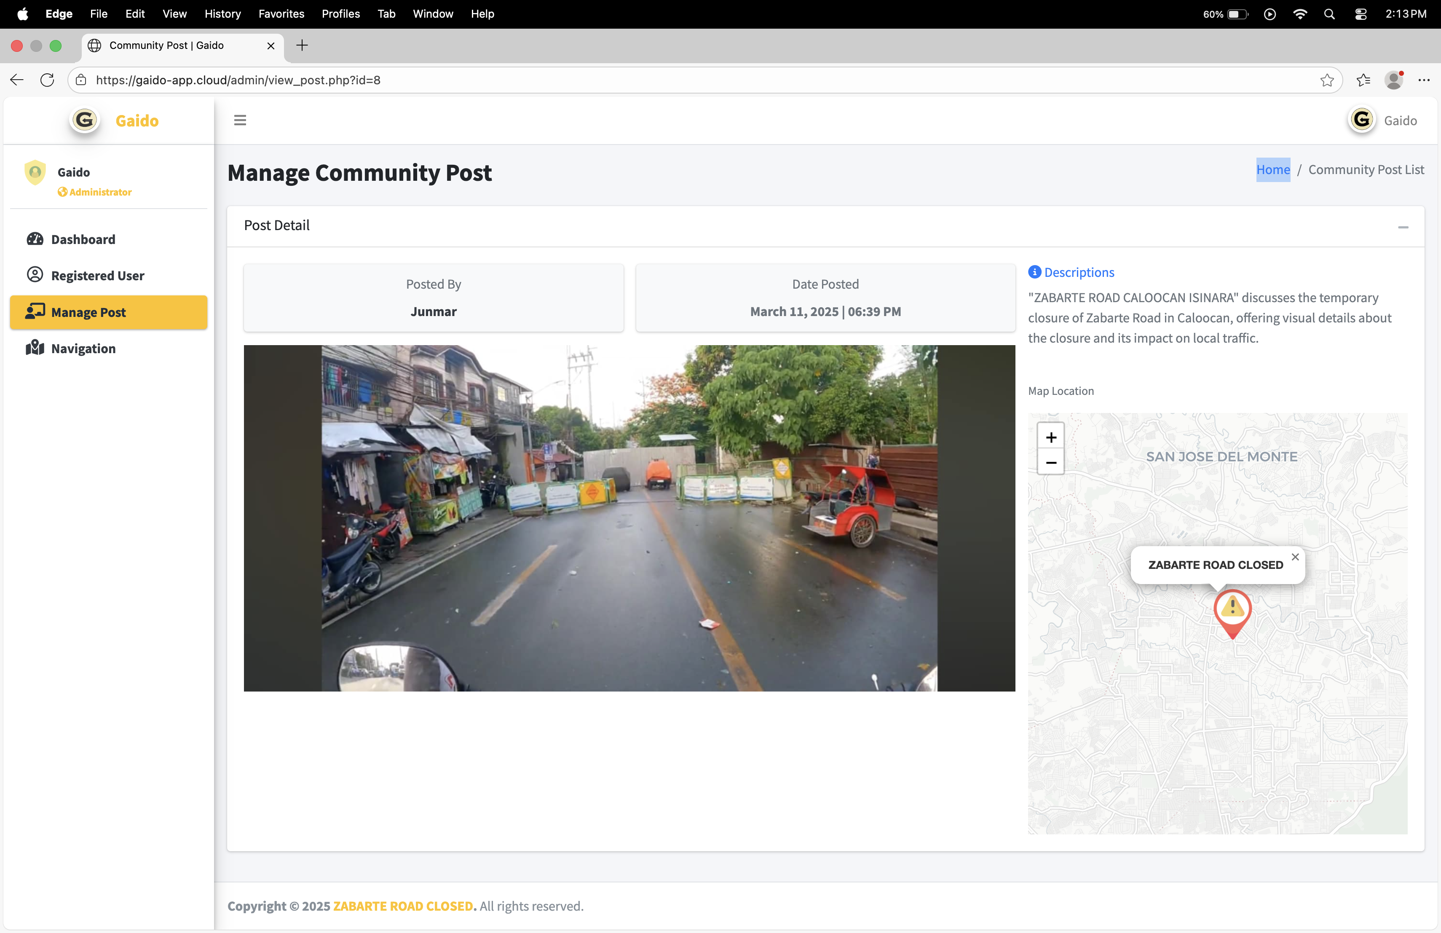Viewport: 1441px width, 933px height.
Task: Close the ZABARTE ROAD CLOSED map popup
Action: (x=1294, y=556)
